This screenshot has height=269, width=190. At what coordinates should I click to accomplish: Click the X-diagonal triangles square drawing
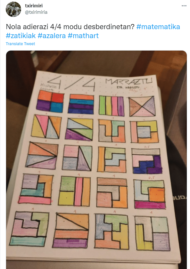[x=142, y=106]
